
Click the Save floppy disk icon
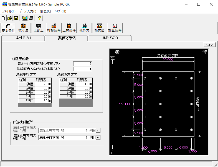16,18
